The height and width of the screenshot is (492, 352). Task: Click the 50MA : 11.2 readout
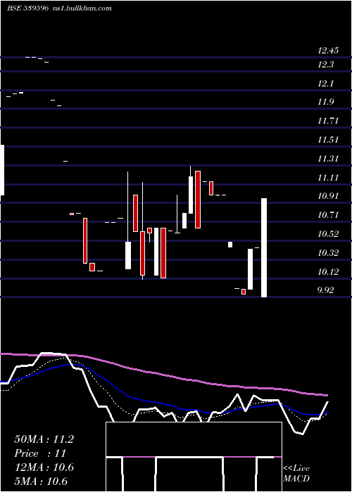44,439
